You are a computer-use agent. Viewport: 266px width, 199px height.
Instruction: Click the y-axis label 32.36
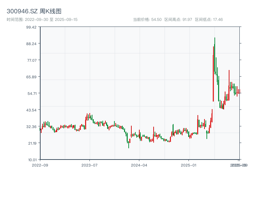pos(31,127)
